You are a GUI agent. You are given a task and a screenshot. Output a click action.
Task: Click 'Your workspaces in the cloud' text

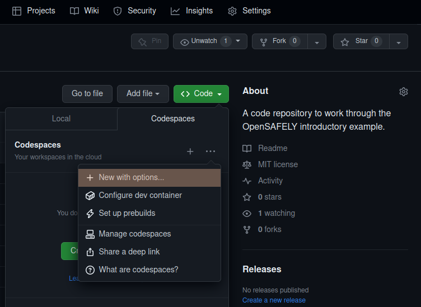(58, 157)
